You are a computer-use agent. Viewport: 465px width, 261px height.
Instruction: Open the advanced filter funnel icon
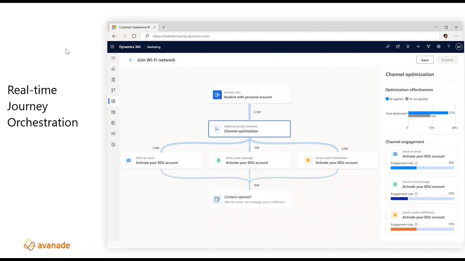pos(428,47)
